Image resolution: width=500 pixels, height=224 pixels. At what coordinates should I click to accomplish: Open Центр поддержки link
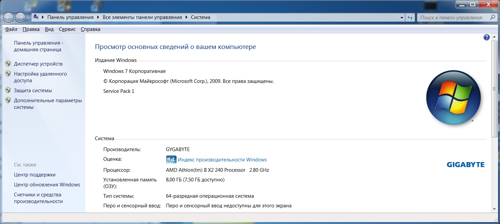[35, 175]
